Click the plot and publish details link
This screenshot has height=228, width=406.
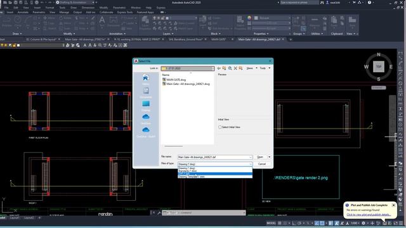[x=369, y=215]
